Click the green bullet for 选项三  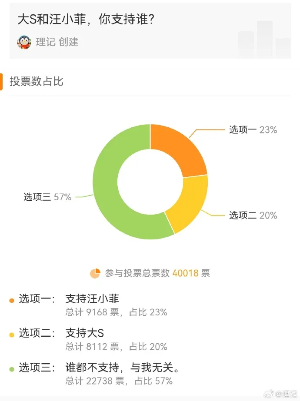[x=11, y=369]
